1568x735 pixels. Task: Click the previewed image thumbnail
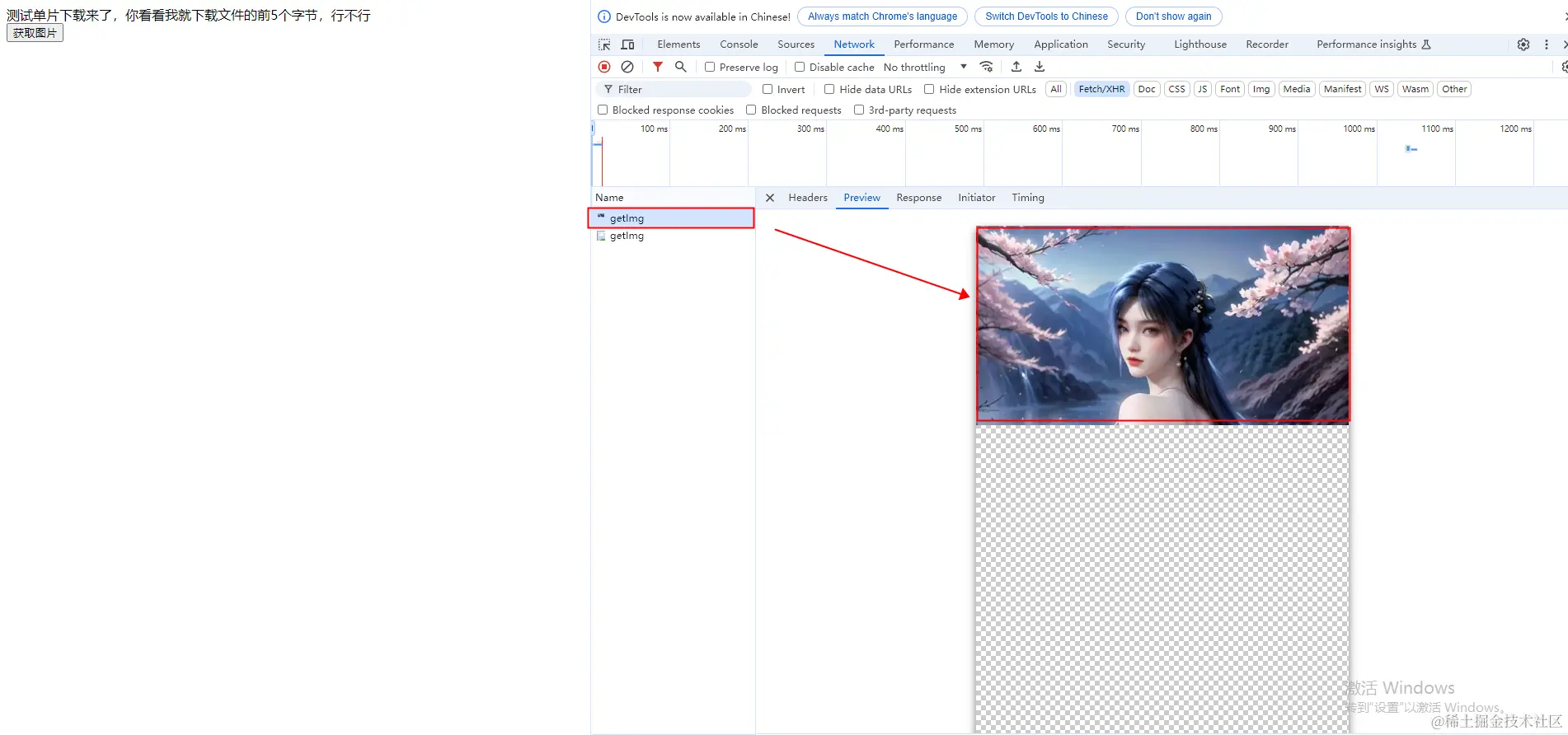[x=1163, y=325]
